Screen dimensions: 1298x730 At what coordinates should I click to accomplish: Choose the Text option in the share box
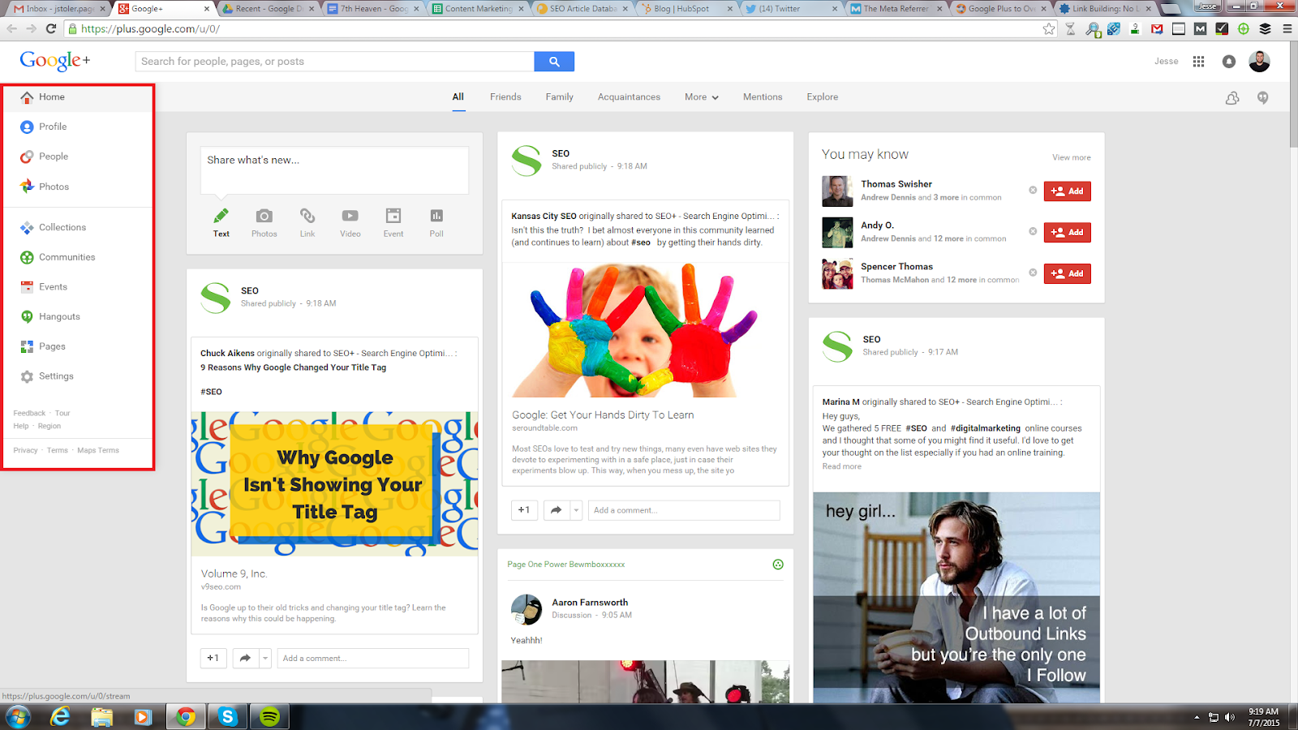click(221, 222)
